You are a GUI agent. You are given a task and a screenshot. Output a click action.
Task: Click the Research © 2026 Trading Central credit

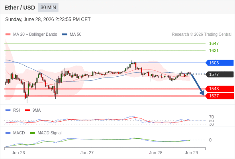202,35
